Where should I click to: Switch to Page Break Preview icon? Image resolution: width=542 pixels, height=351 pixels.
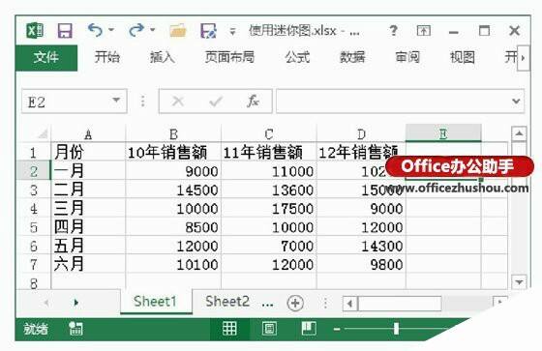click(x=309, y=329)
